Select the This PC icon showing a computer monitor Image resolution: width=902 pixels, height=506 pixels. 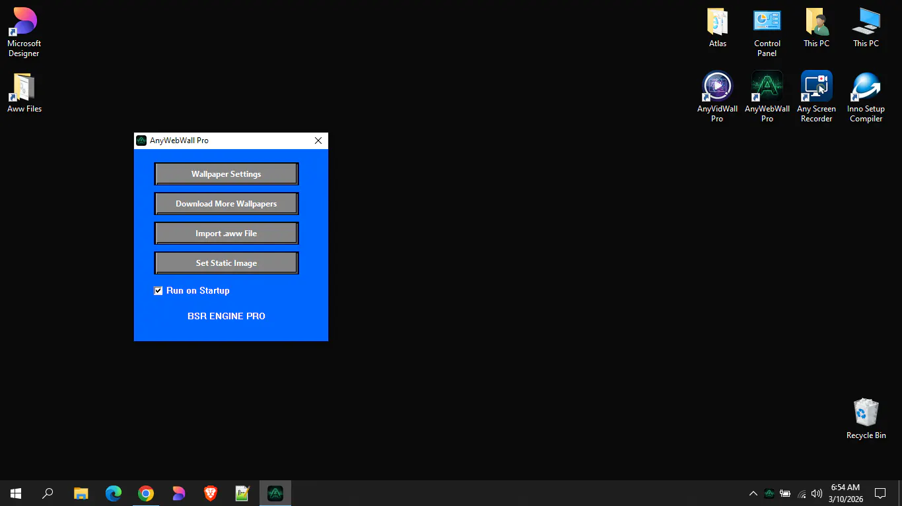866,28
